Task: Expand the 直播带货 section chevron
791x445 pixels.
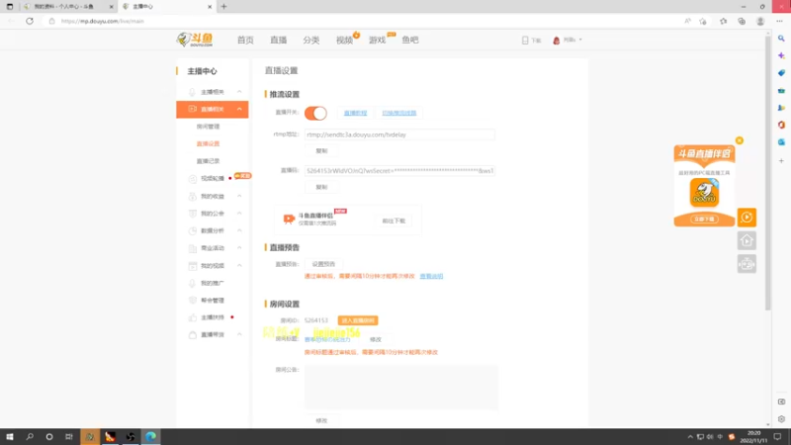Action: [x=239, y=334]
